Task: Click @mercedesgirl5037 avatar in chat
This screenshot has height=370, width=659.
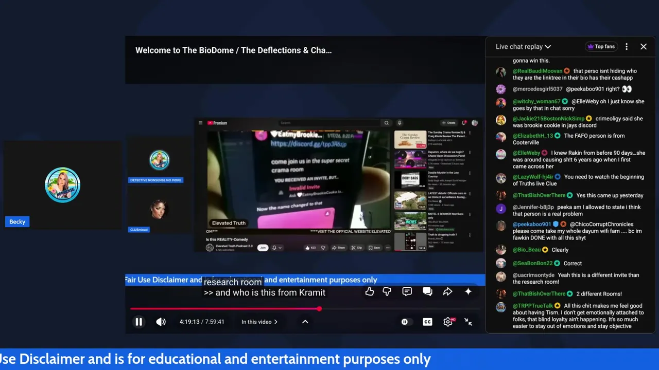Action: 501,89
